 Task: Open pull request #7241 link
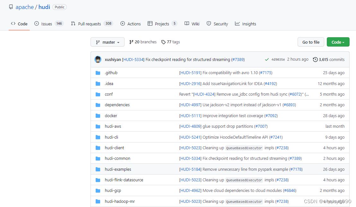pos(276,137)
